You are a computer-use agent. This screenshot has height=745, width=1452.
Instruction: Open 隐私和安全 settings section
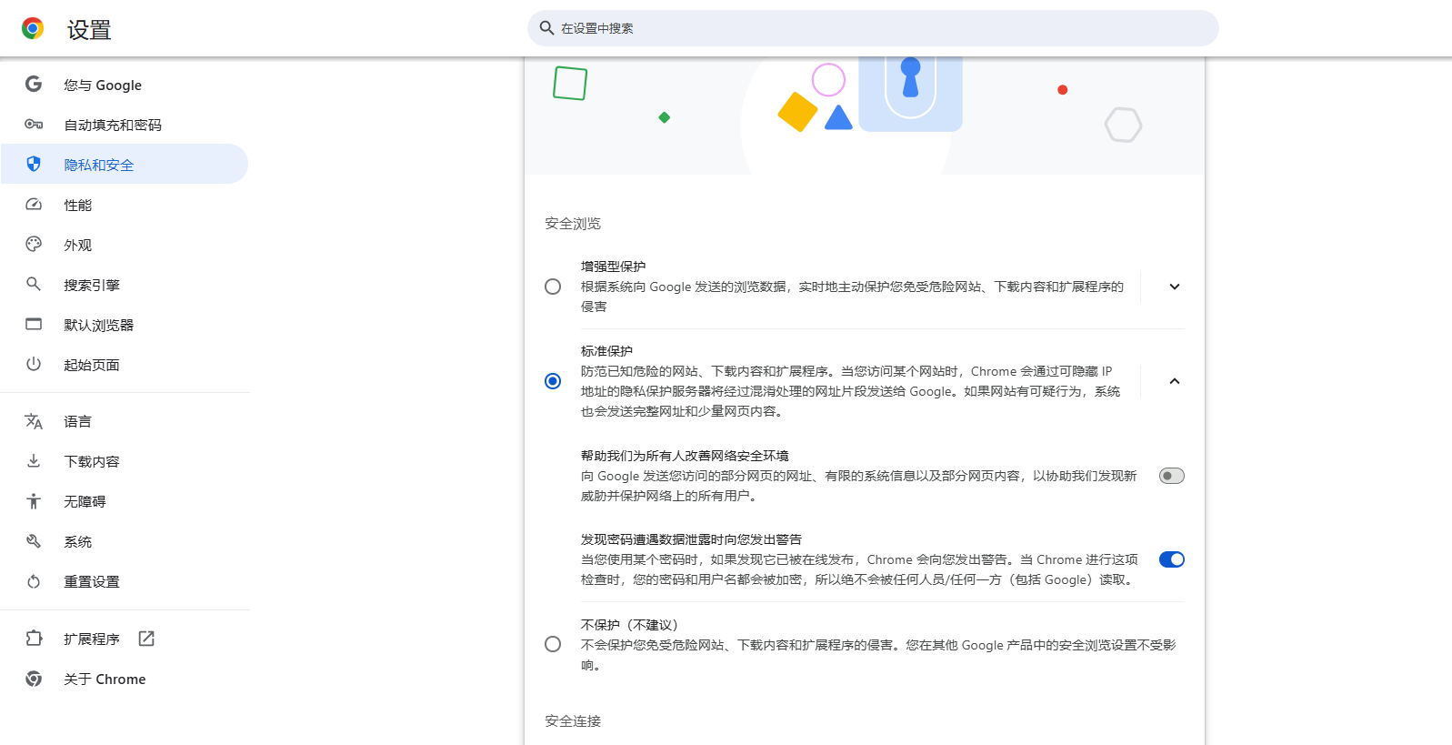(x=125, y=165)
